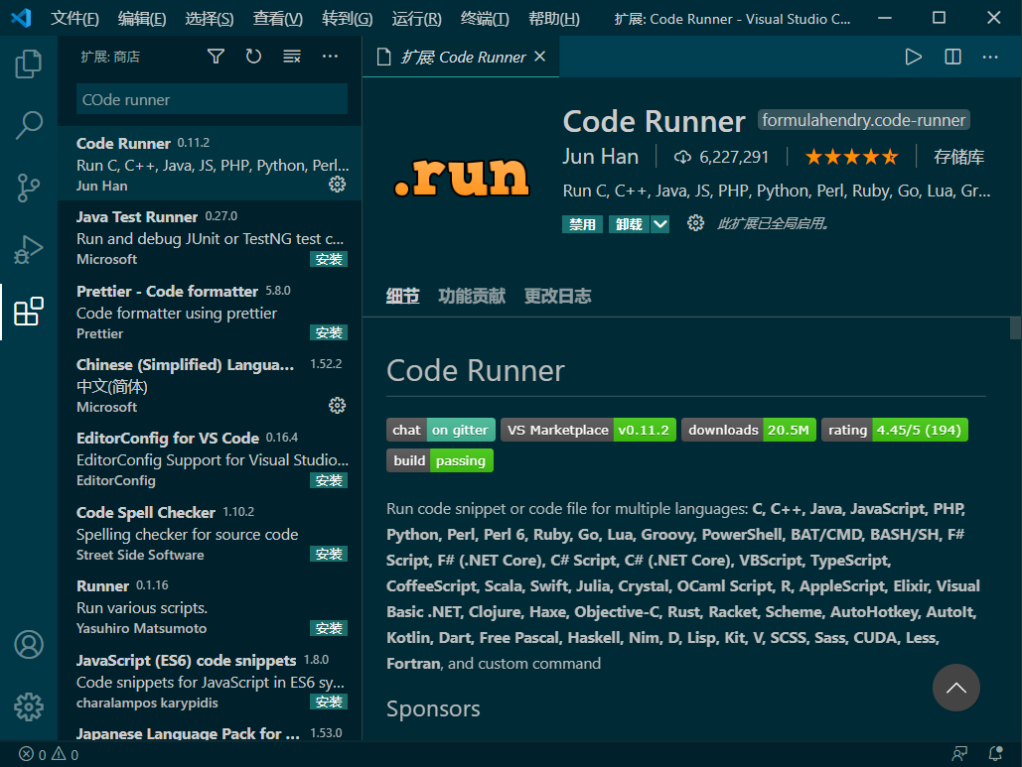Open the Run and Debug view
This screenshot has width=1022, height=767.
point(29,249)
